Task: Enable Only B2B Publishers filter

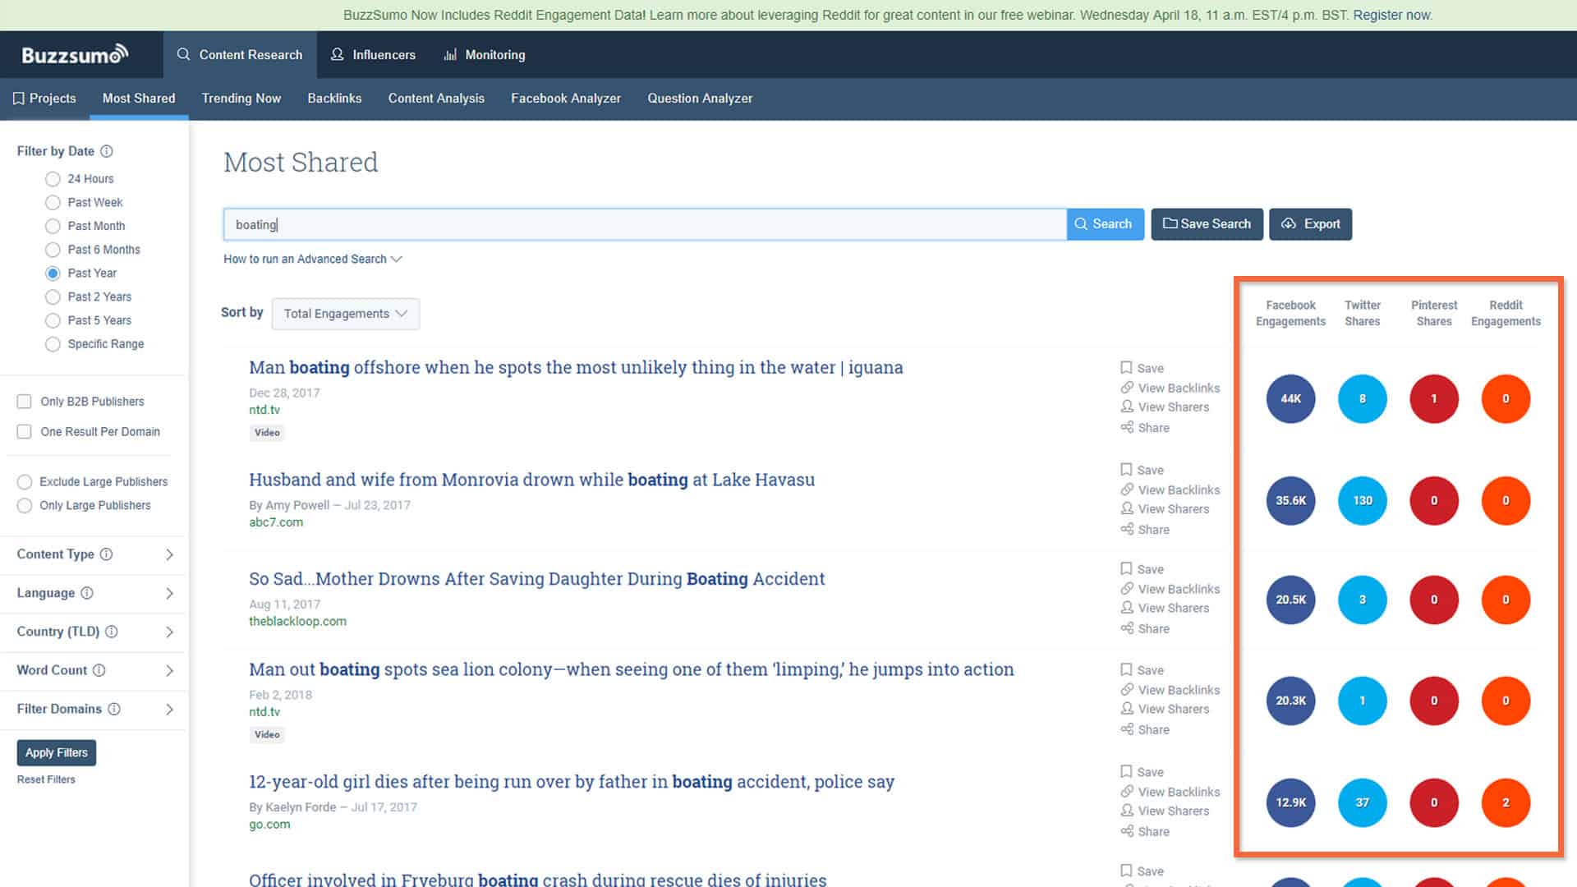Action: point(24,402)
